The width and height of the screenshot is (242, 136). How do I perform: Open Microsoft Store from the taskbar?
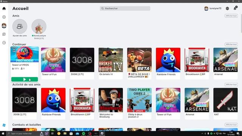point(71,133)
